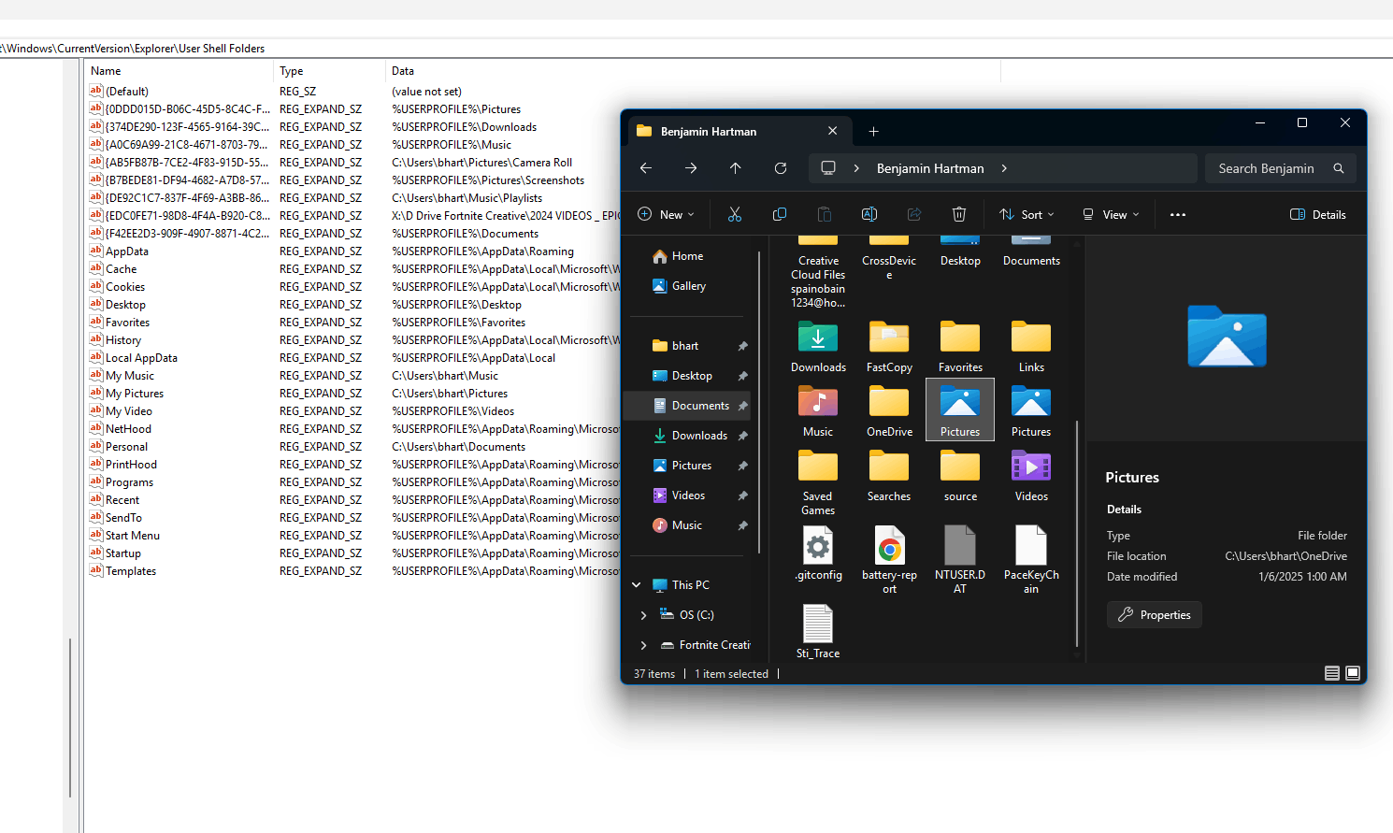Expand the This PC tree node

(637, 585)
